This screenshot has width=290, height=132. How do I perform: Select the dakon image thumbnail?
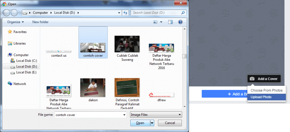pyautogui.click(x=93, y=88)
